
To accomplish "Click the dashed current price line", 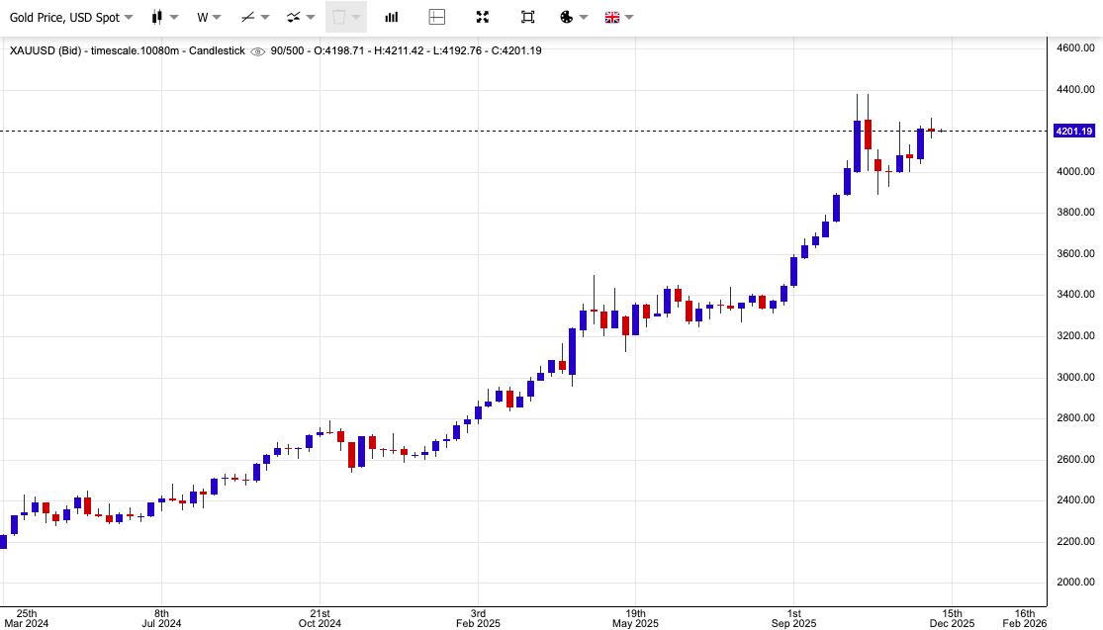I will point(495,131).
